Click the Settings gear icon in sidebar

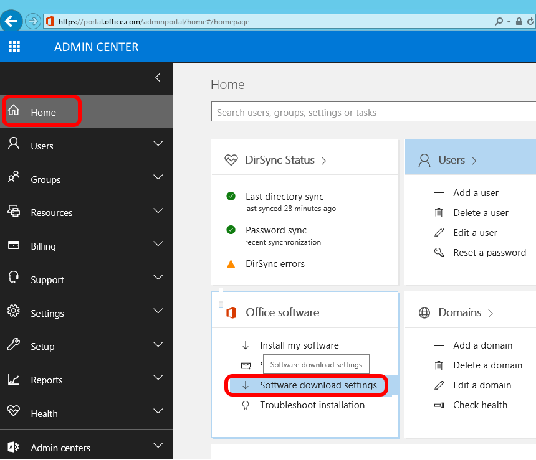coord(14,312)
